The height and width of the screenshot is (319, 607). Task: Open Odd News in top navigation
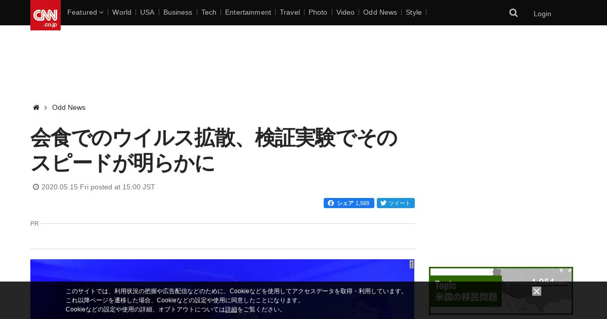[x=380, y=12]
